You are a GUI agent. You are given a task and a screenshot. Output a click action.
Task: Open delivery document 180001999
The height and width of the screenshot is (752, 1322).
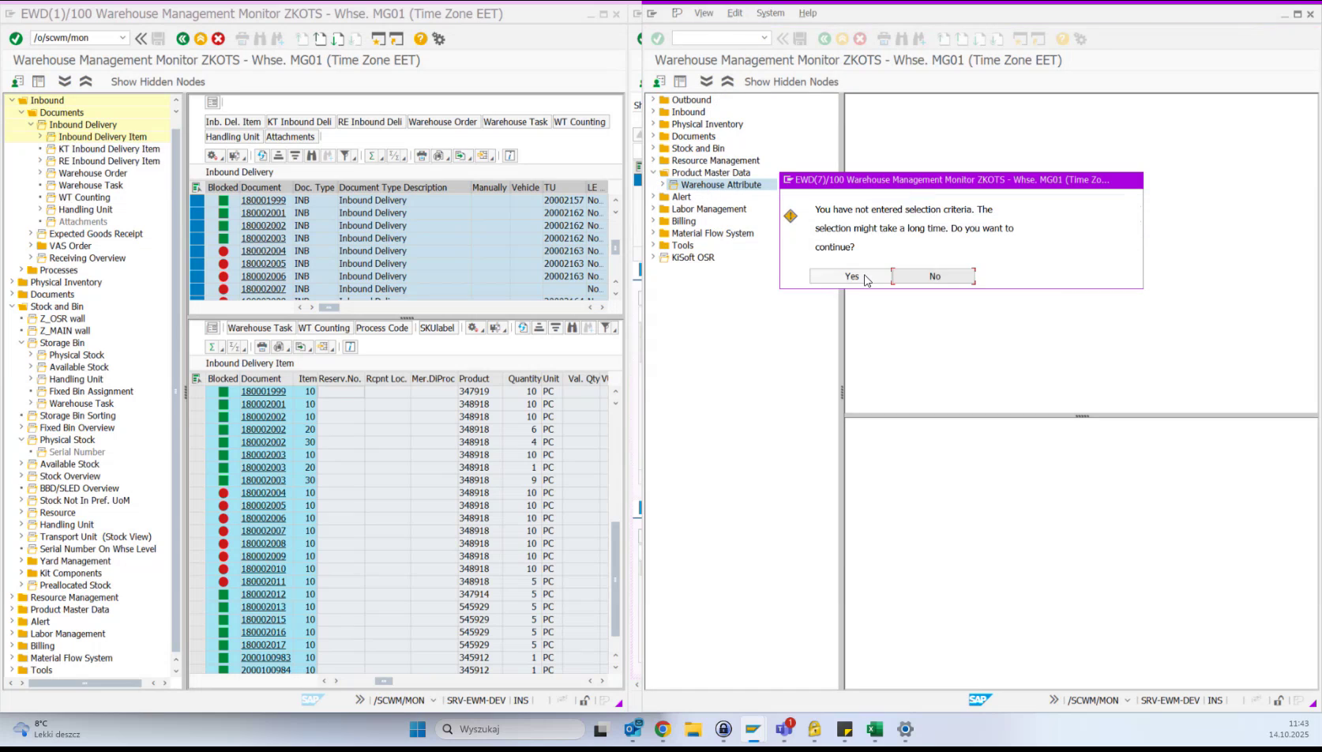pos(263,200)
